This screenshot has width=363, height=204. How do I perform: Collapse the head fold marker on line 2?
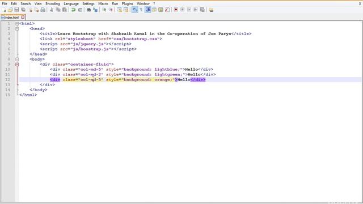17,29
